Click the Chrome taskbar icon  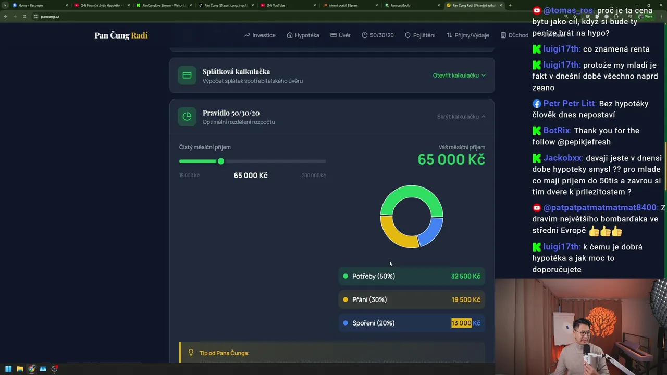[x=31, y=369]
